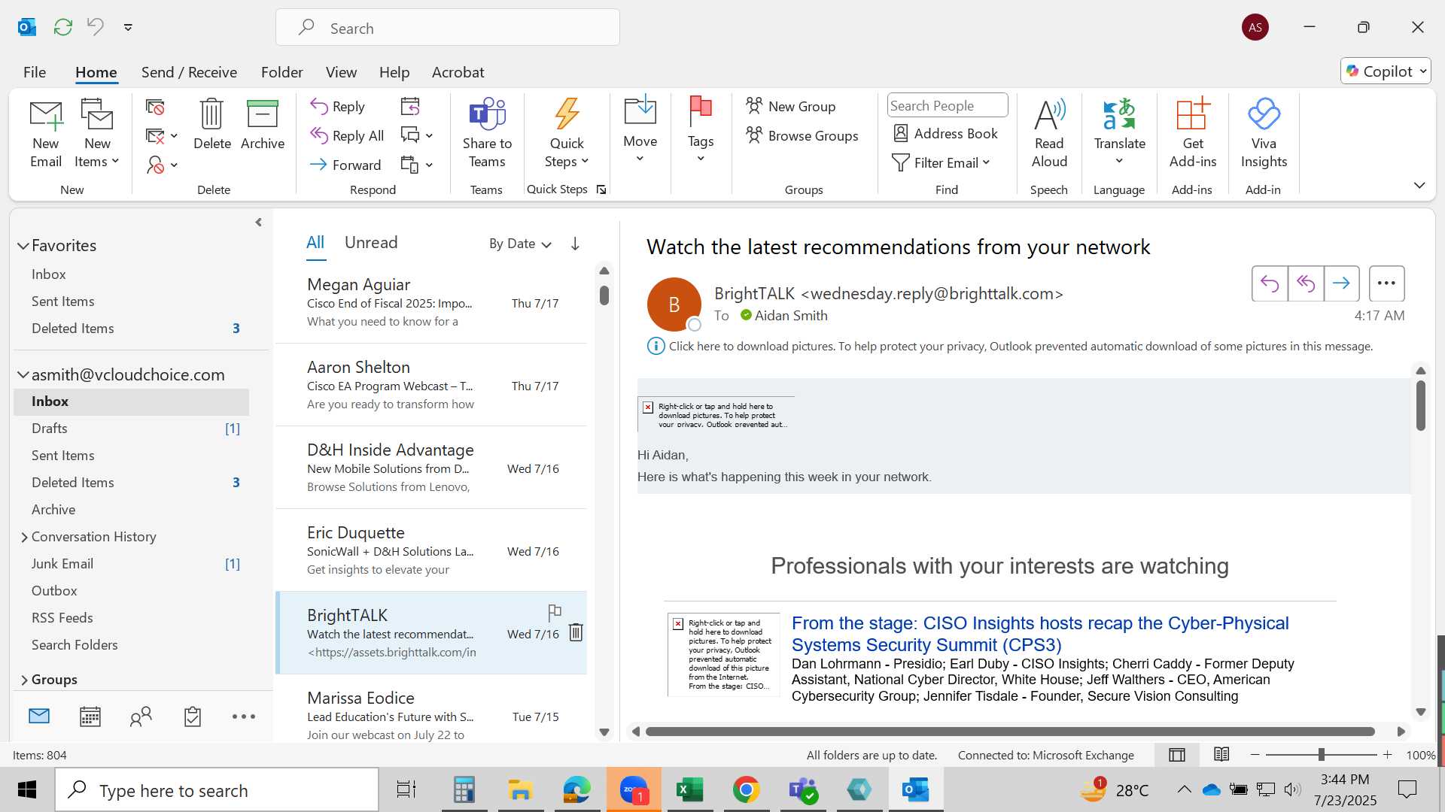Viewport: 1445px width, 812px height.
Task: Switch to Normal view in status bar
Action: point(1177,755)
